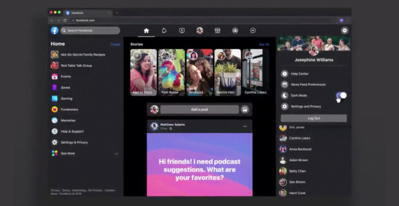Open the Home feed tab
The image size is (399, 206).
point(146,30)
